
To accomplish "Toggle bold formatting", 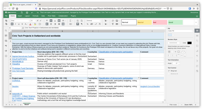I will pyautogui.click(x=12, y=24).
